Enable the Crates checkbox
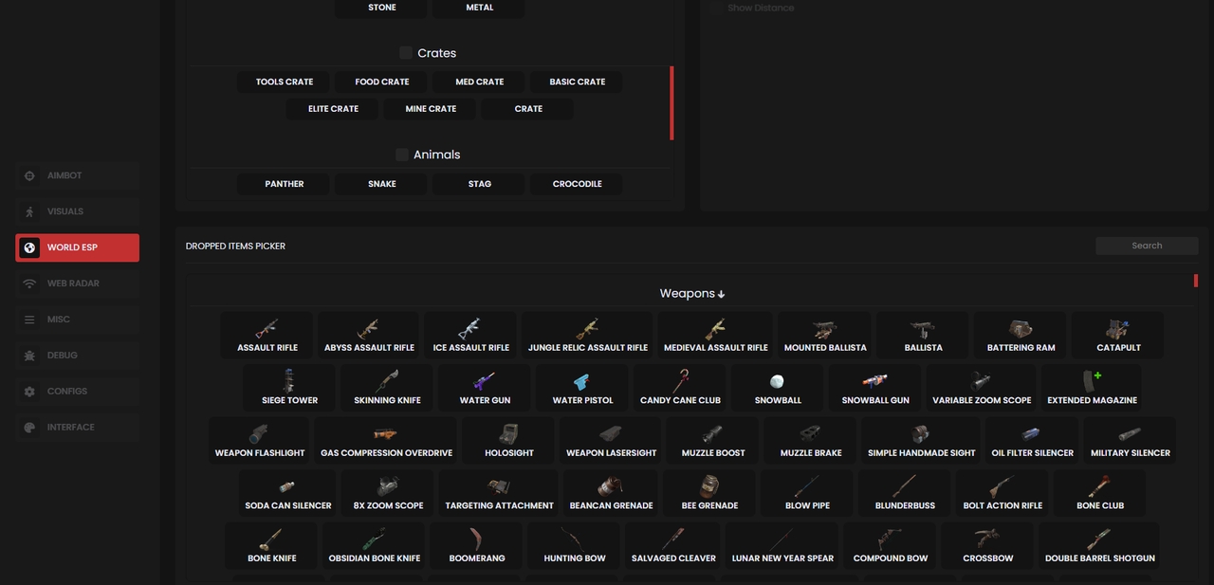 (x=406, y=53)
